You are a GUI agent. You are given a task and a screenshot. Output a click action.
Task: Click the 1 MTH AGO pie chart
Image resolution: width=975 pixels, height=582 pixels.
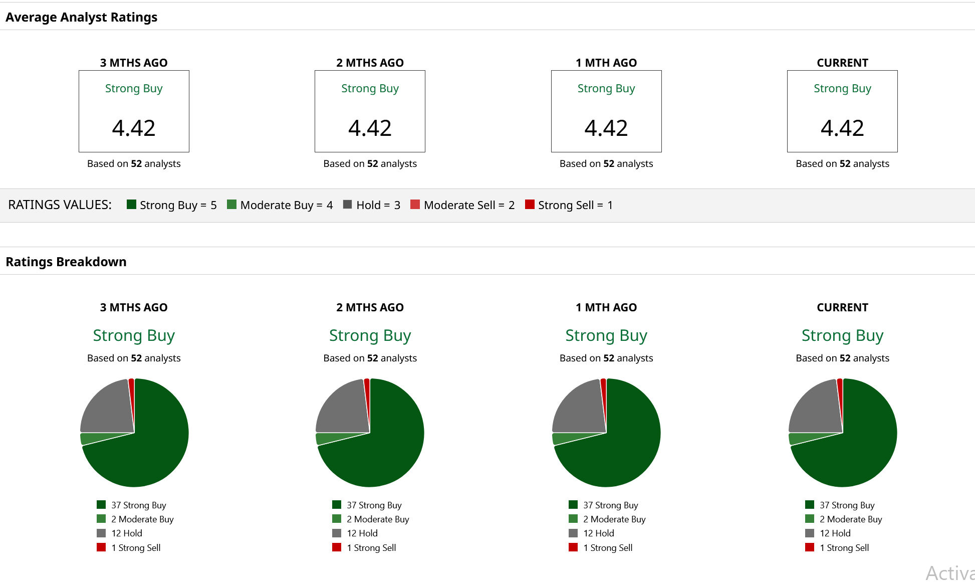[606, 433]
